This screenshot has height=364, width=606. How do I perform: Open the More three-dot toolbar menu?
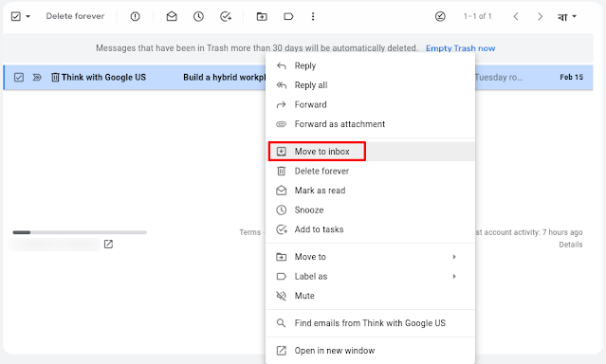(x=313, y=16)
